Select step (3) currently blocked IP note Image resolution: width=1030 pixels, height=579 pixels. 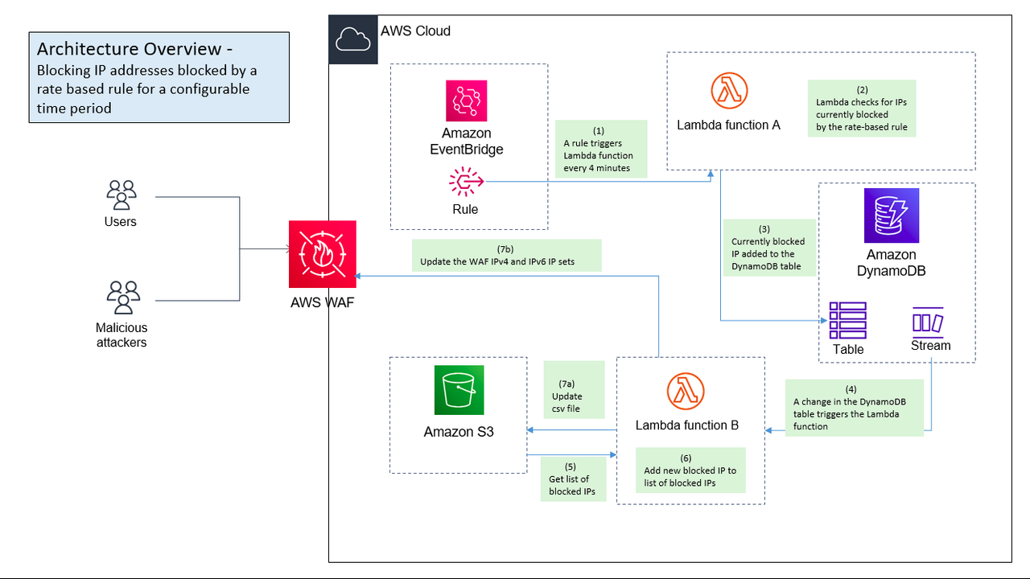pyautogui.click(x=768, y=248)
